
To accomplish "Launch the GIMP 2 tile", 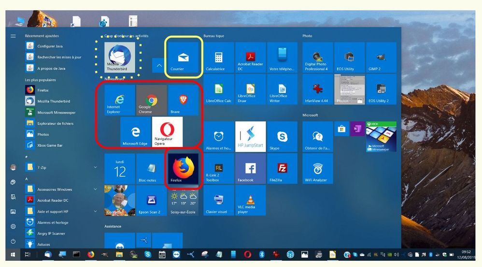I will 381,57.
